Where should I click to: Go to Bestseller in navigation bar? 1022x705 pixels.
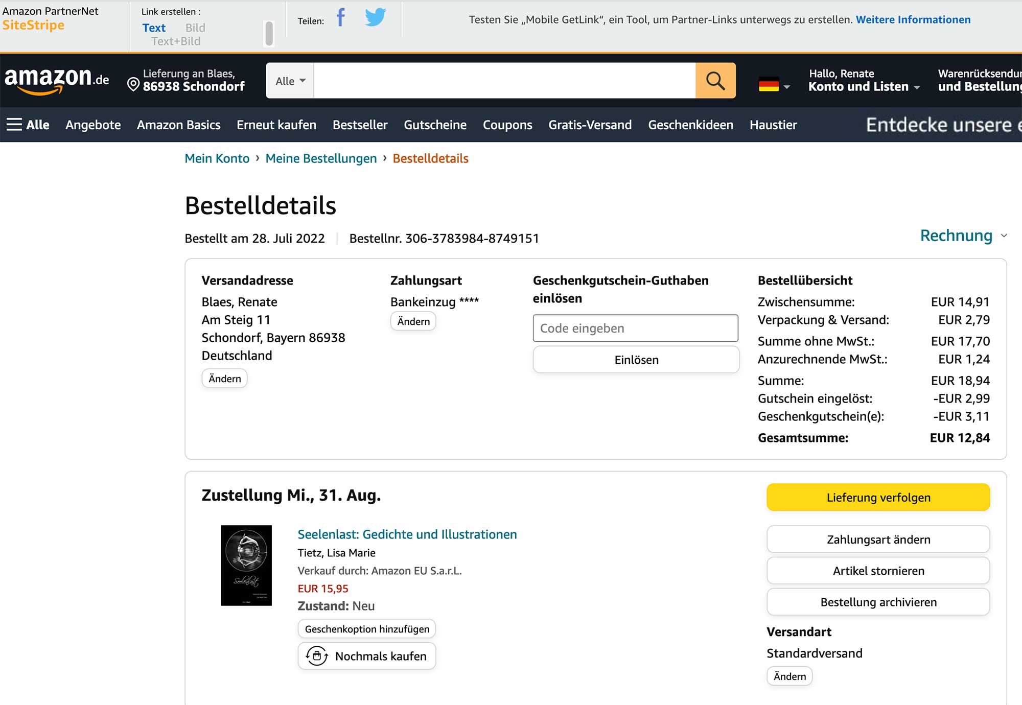pos(360,125)
